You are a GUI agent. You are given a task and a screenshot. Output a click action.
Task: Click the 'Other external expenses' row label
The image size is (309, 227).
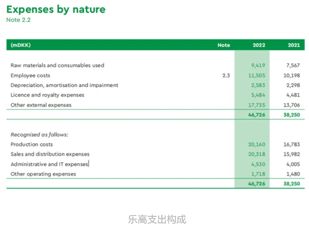pos(41,105)
